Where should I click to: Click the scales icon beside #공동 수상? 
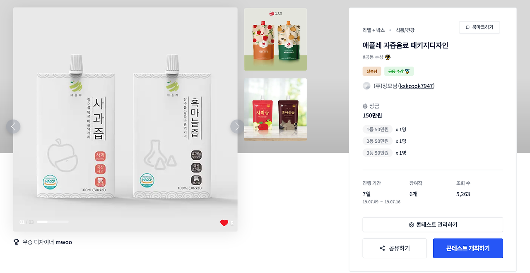click(x=388, y=57)
